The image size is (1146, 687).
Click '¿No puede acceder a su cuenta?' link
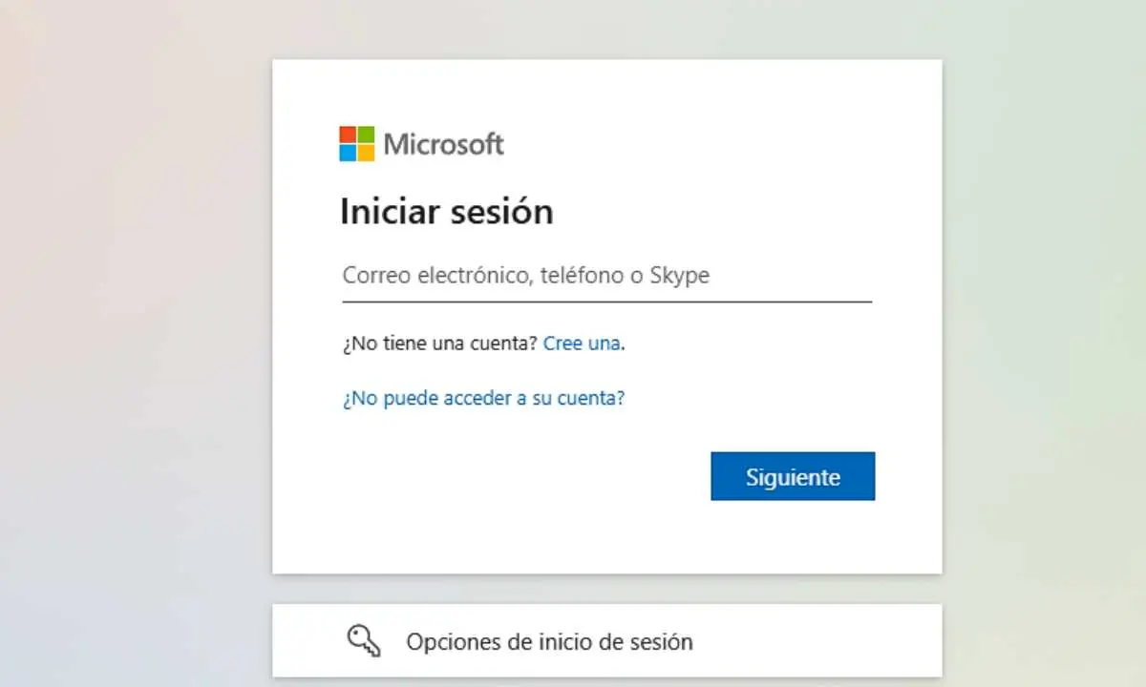(x=483, y=398)
